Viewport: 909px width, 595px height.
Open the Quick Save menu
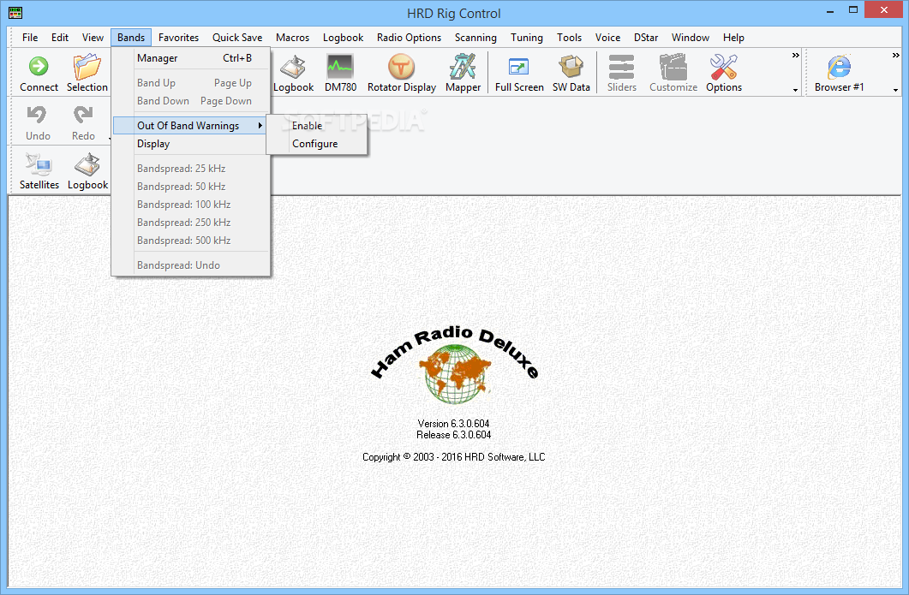click(237, 37)
